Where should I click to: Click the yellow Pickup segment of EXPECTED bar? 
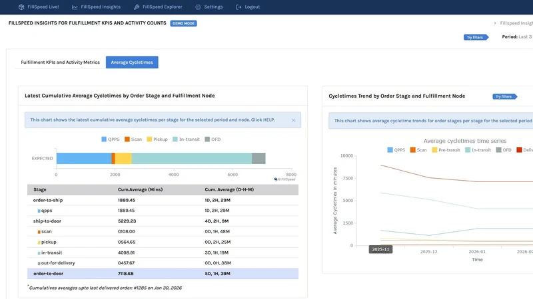pyautogui.click(x=123, y=158)
